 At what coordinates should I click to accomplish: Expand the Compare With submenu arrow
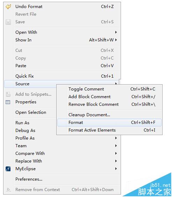(116, 153)
